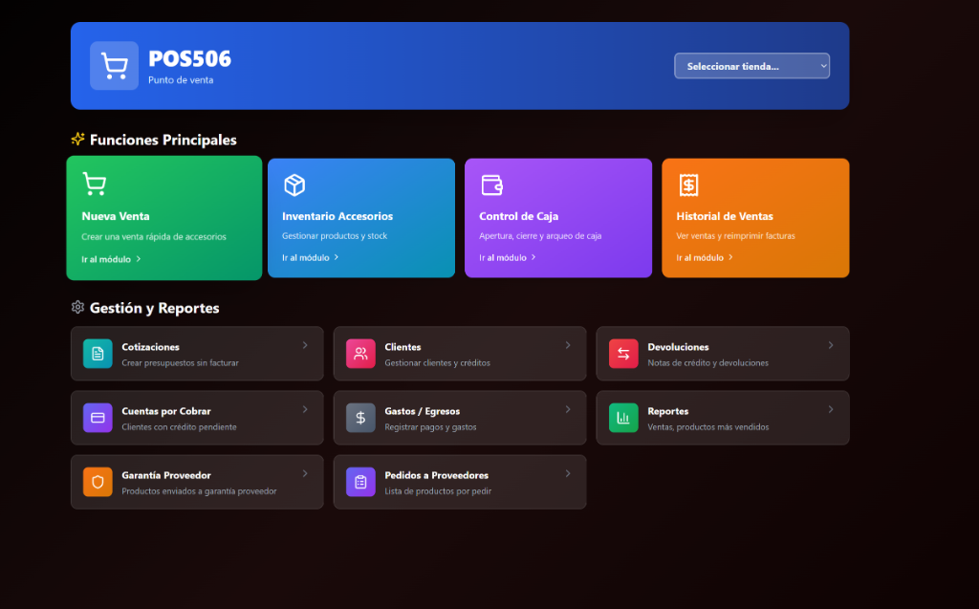
Task: Open the Inventario Accesorios title
Action: [x=337, y=216]
